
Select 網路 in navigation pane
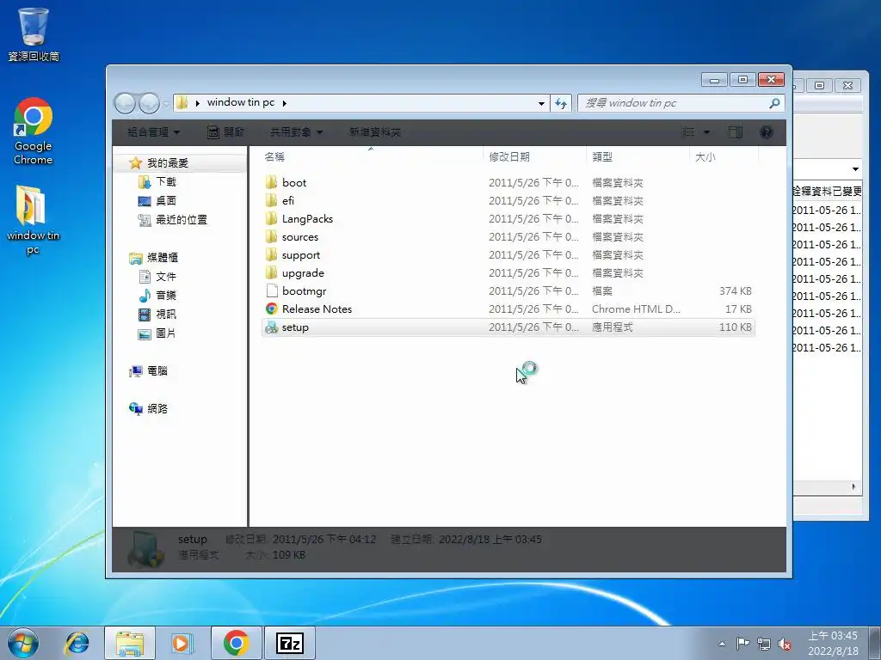[x=157, y=408]
